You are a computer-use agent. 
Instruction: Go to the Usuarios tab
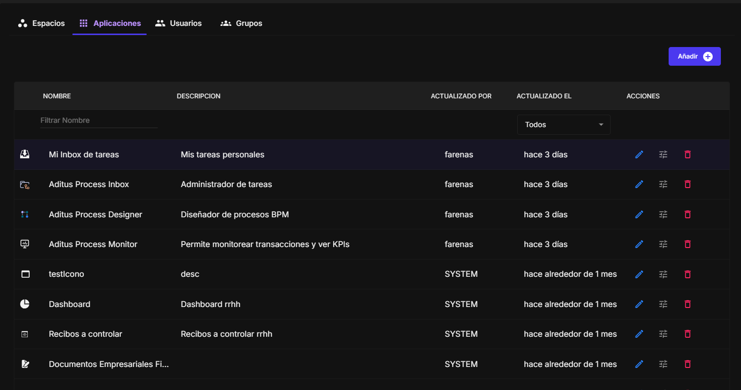point(179,23)
